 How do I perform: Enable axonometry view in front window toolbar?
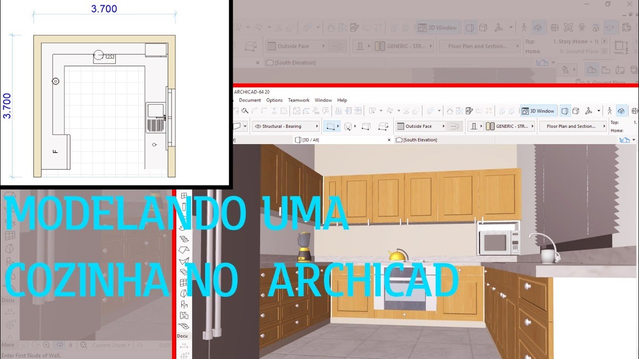(x=576, y=111)
